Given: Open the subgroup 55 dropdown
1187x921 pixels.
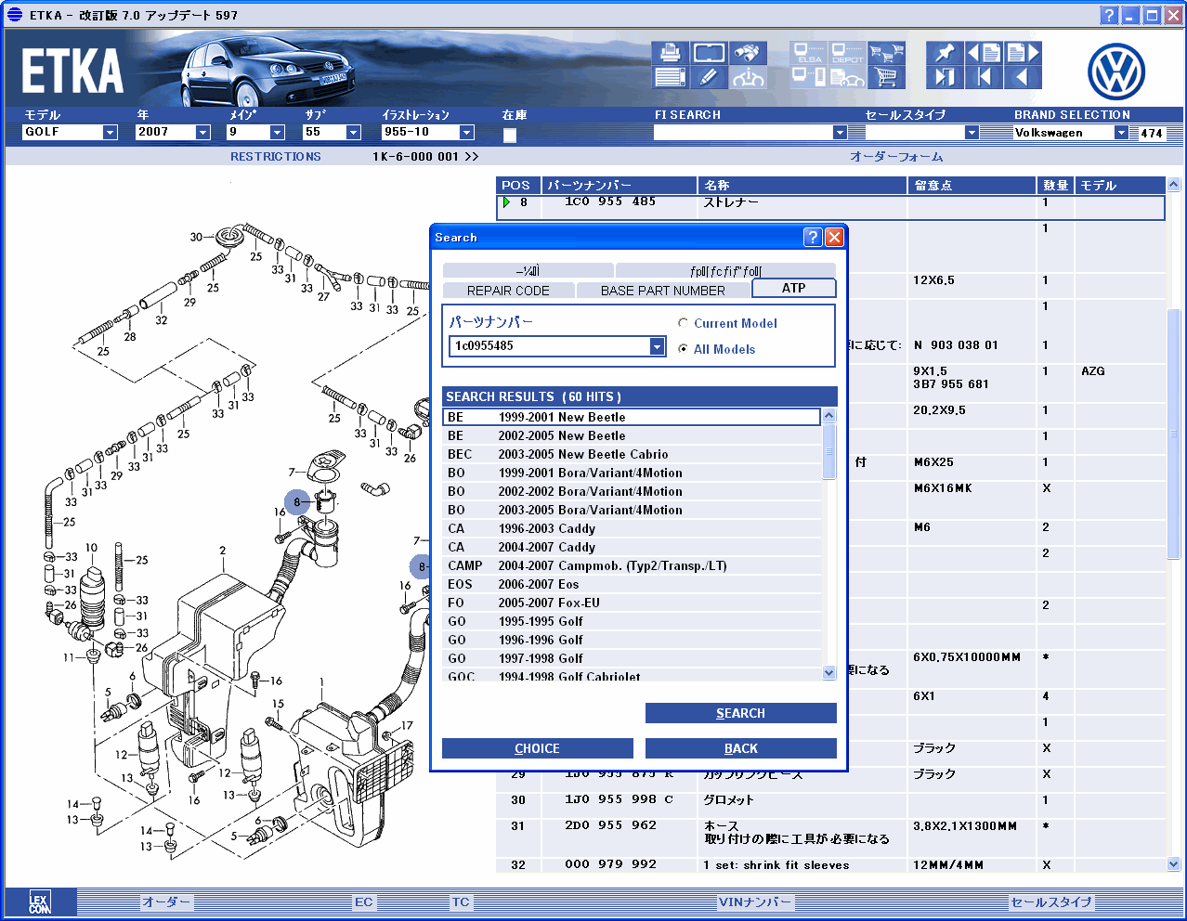Looking at the screenshot, I should coord(353,133).
